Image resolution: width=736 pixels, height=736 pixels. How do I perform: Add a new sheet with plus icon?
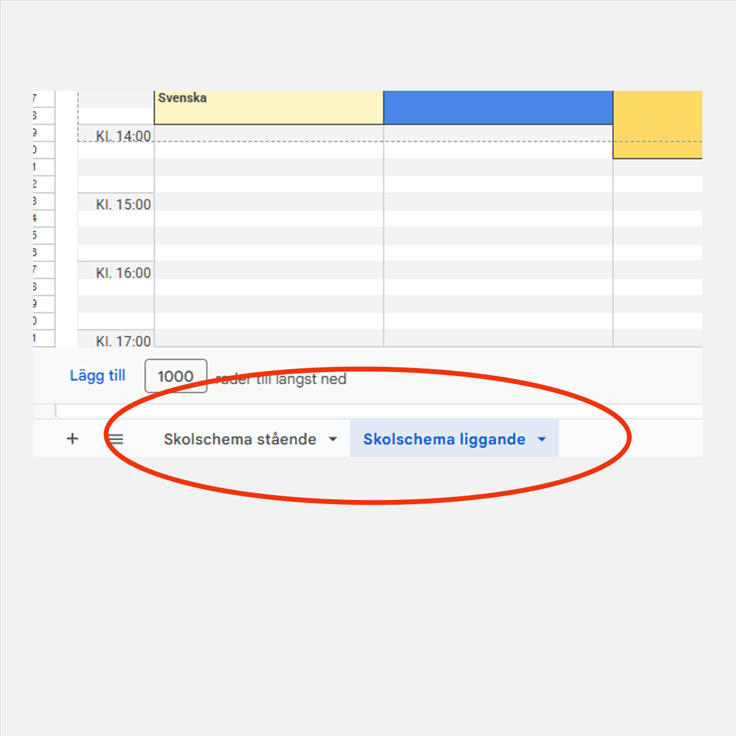click(x=72, y=439)
